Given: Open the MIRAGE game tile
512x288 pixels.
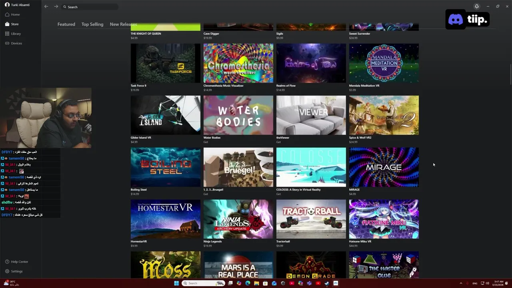Looking at the screenshot, I should pos(384,167).
